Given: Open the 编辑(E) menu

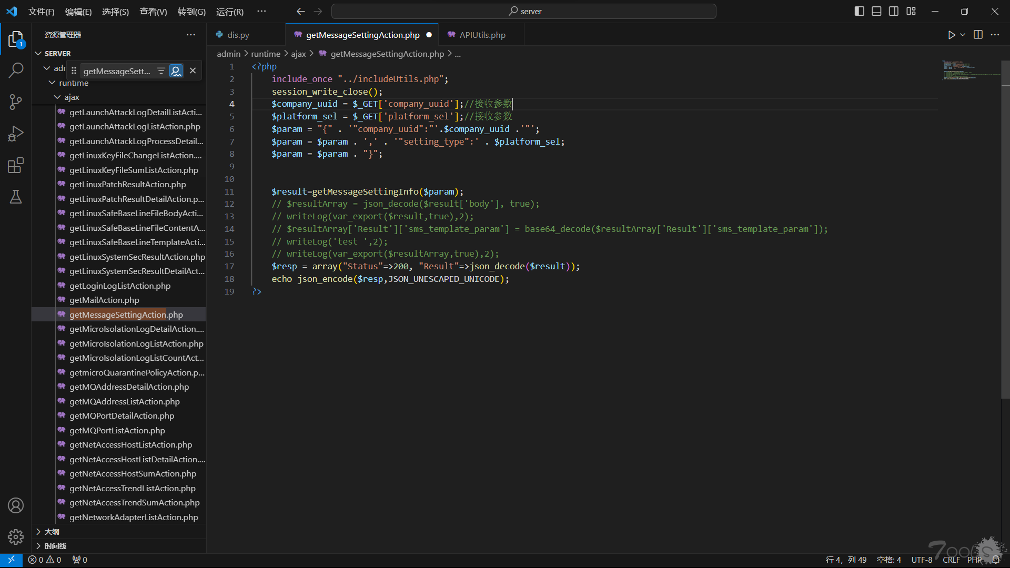Looking at the screenshot, I should (78, 12).
